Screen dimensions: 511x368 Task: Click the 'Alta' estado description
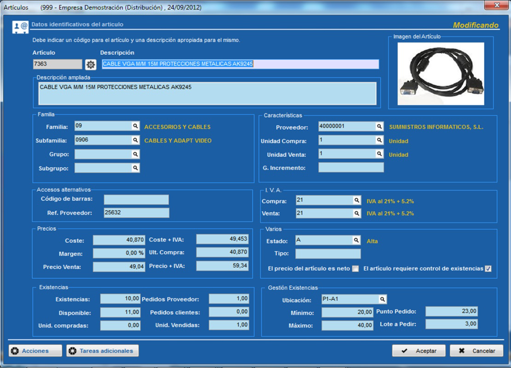click(372, 241)
